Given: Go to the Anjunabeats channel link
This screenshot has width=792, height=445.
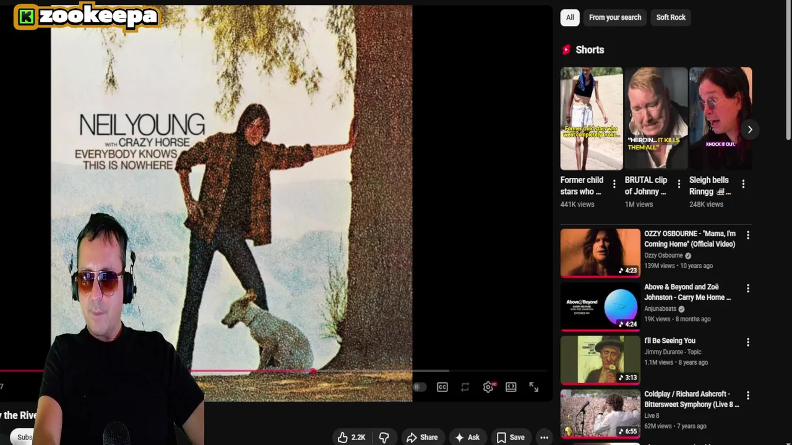Looking at the screenshot, I should tap(660, 308).
